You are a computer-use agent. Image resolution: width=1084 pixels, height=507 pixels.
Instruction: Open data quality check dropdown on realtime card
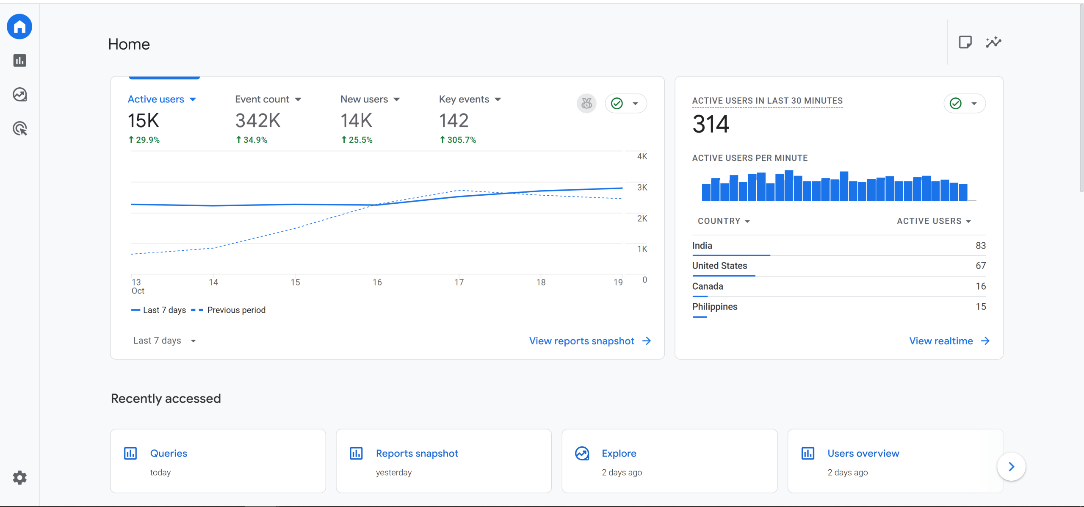(965, 103)
